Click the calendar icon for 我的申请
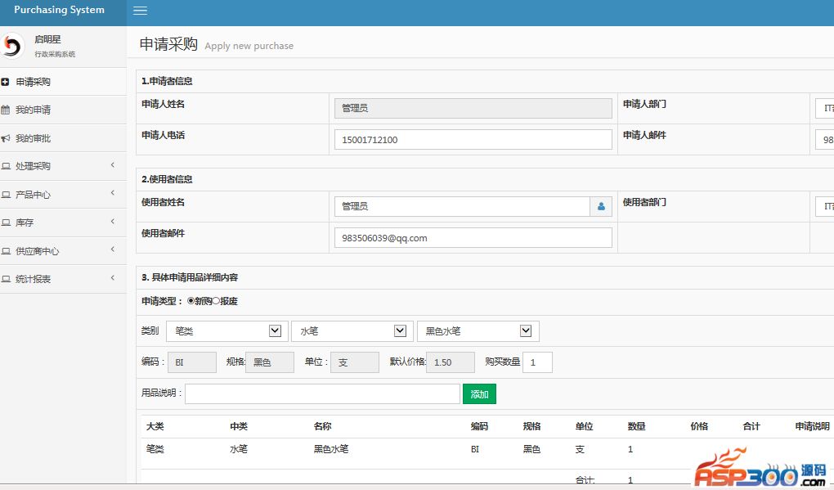 tap(6, 110)
